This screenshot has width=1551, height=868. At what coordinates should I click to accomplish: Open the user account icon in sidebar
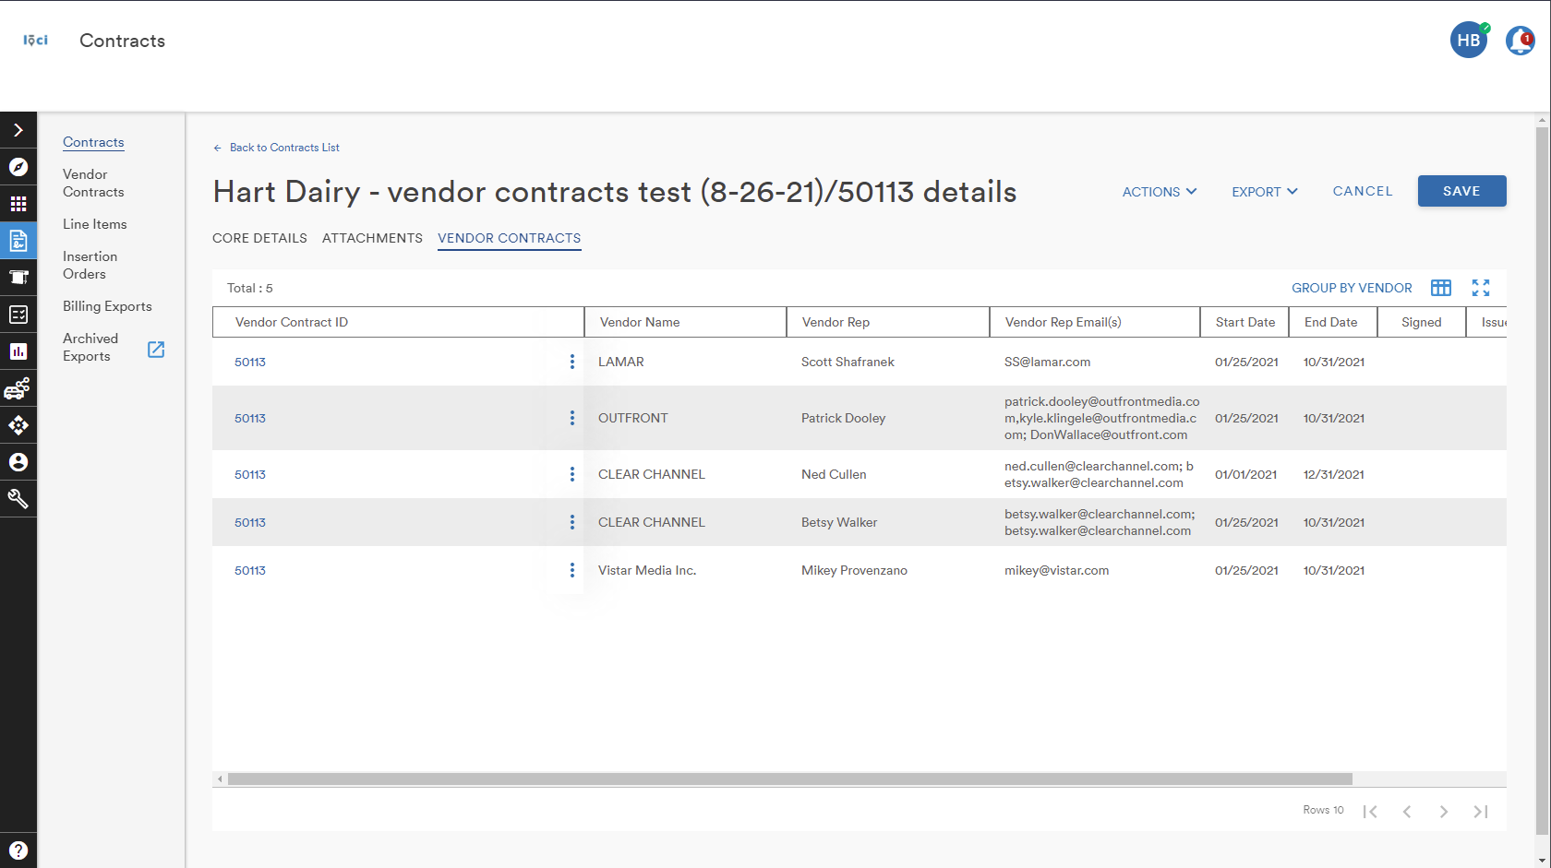pos(18,462)
